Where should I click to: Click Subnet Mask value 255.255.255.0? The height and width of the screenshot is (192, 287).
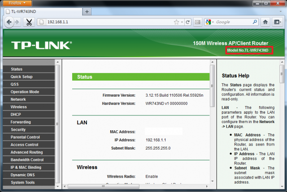(x=158, y=148)
